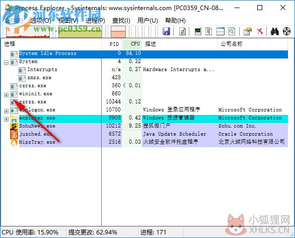The height and width of the screenshot is (238, 295).
Task: Open the 视图(V) menu
Action: (68, 20)
